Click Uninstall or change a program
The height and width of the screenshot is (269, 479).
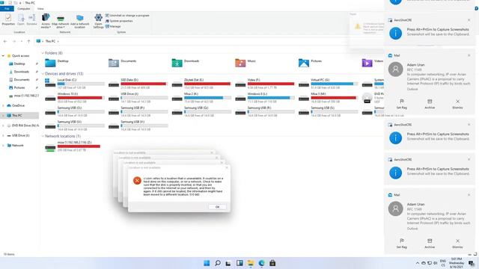coord(127,15)
